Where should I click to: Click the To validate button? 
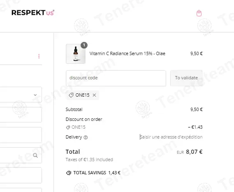coord(186,78)
